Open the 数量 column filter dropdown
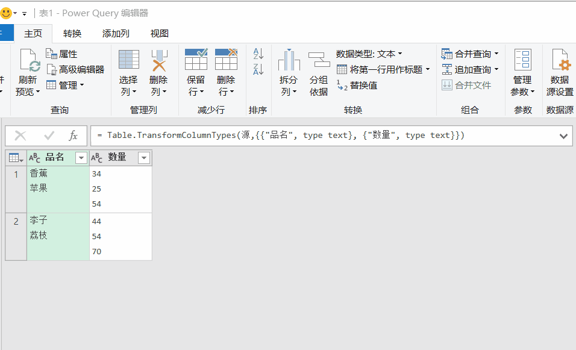 pos(144,158)
